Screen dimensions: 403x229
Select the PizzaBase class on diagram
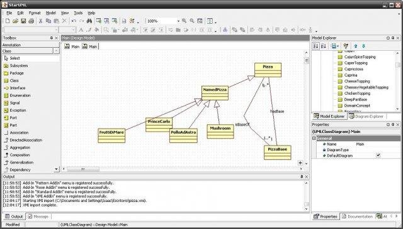(277, 152)
